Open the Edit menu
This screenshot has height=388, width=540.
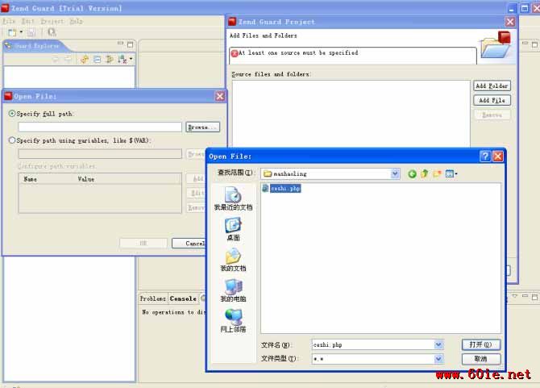pos(27,21)
